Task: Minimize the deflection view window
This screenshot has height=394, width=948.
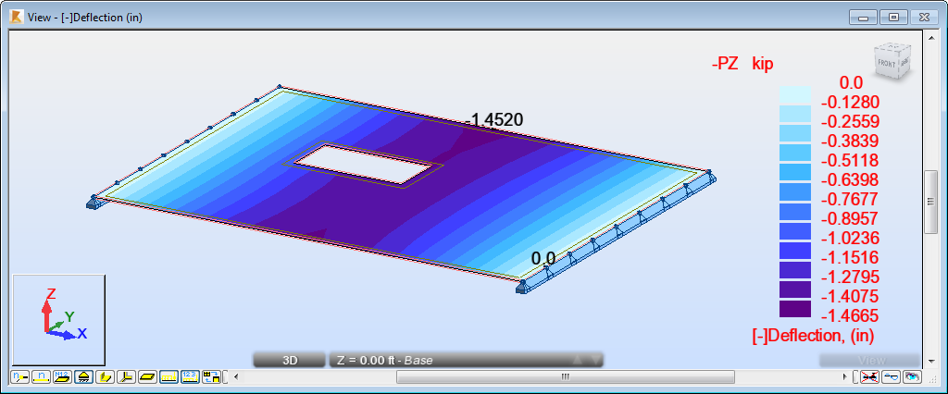Action: point(863,18)
